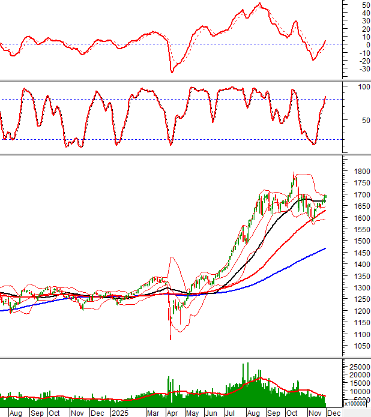
Task: Click the Apr month marker on the time axis
Action: click(173, 413)
